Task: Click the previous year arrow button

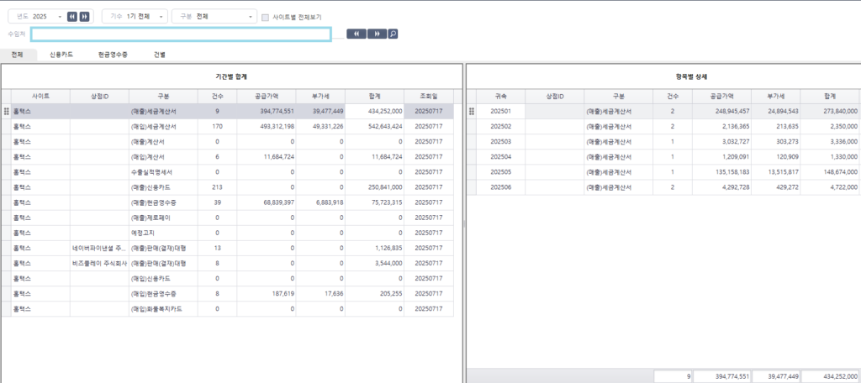Action: pos(72,17)
